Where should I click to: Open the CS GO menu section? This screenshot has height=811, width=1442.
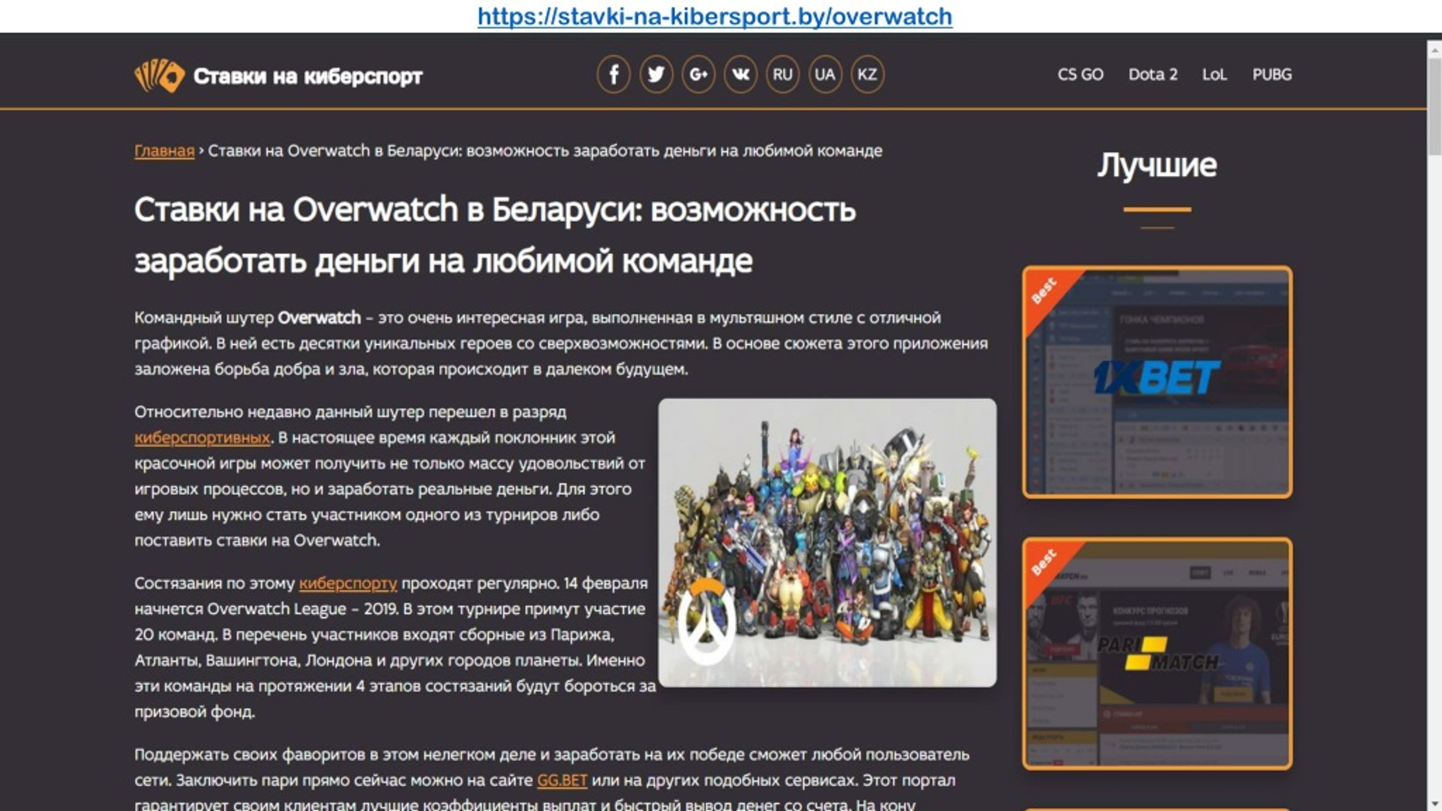pyautogui.click(x=1080, y=74)
